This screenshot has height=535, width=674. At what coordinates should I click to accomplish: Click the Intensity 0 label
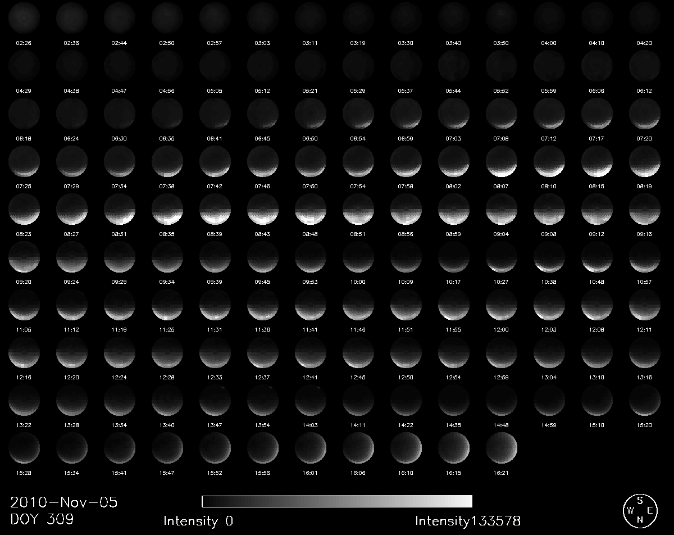pos(198,521)
